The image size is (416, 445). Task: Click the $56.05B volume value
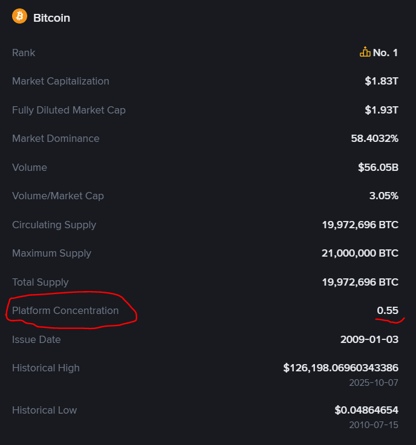click(x=378, y=167)
